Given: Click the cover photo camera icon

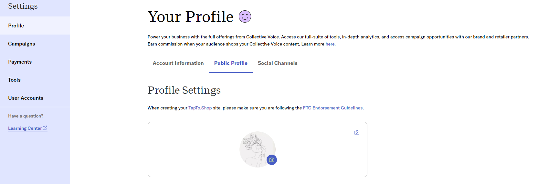Looking at the screenshot, I should pos(357,132).
